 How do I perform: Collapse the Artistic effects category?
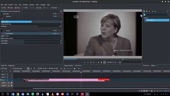coord(143,18)
